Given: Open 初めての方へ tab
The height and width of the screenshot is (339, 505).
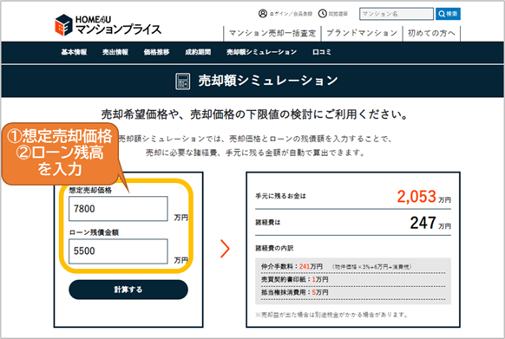Looking at the screenshot, I should point(431,33).
